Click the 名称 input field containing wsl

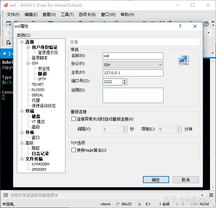coord(133,56)
